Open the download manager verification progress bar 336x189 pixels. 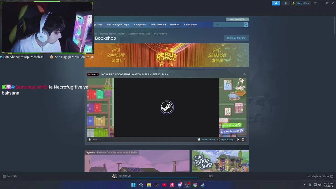(166, 178)
